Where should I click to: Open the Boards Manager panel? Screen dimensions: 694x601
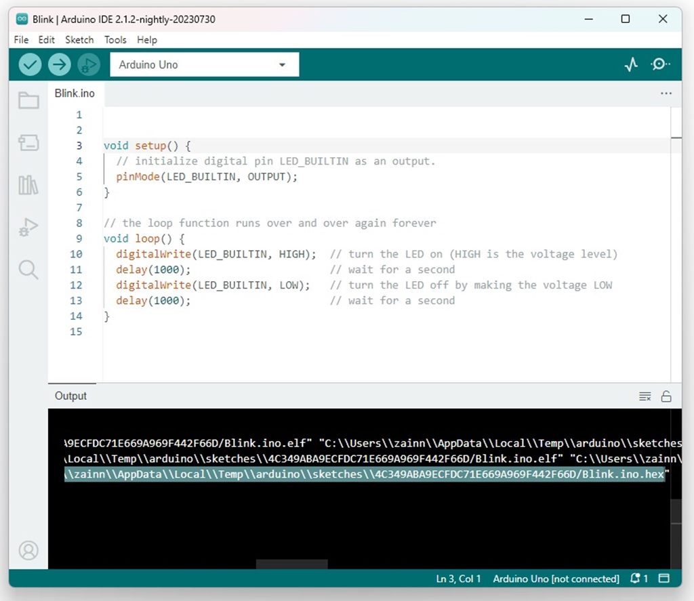click(x=28, y=142)
